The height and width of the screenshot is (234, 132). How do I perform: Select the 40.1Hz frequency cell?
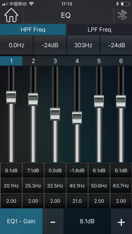coord(77,186)
